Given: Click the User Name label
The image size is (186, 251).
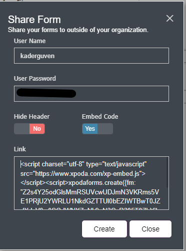Looking at the screenshot, I should [x=29, y=41].
